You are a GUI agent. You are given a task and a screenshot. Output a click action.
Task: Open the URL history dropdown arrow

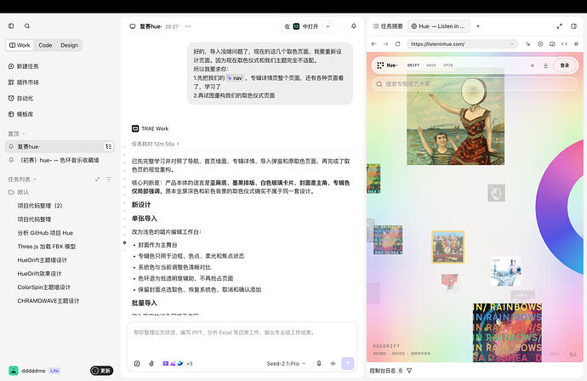tap(512, 44)
